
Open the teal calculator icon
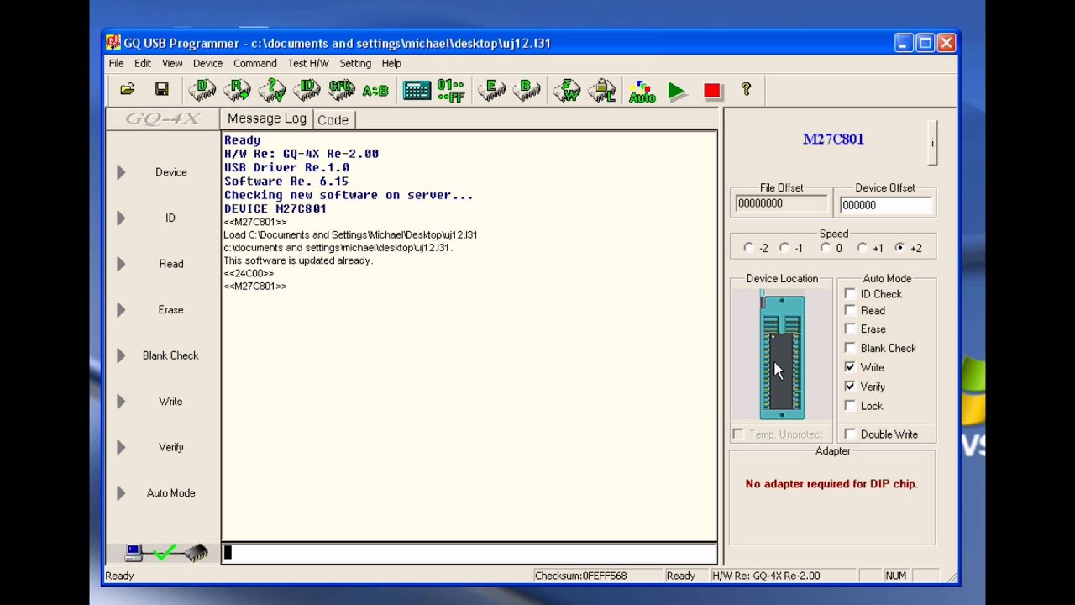(417, 91)
